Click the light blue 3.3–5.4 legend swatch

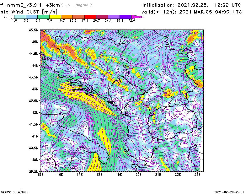point(32,17)
